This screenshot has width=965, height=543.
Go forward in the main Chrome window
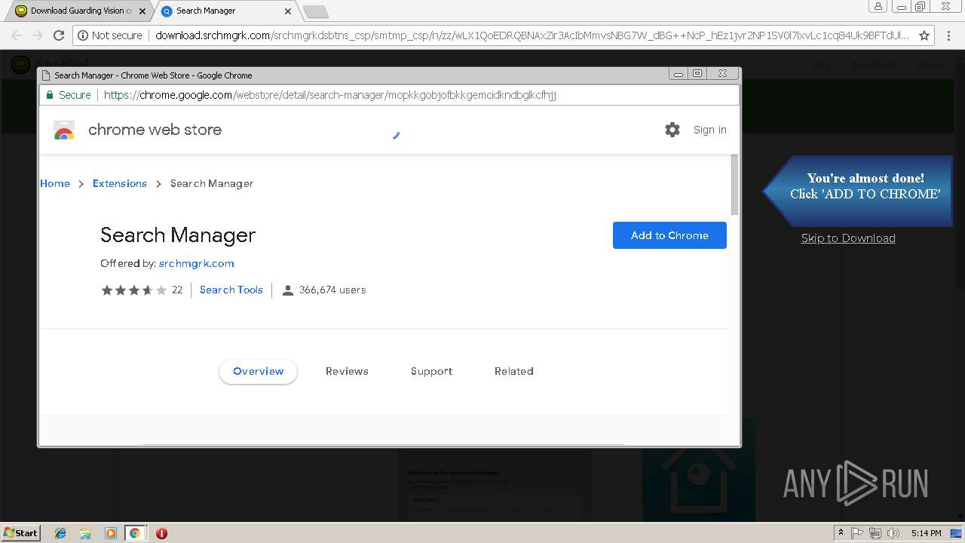click(x=38, y=35)
